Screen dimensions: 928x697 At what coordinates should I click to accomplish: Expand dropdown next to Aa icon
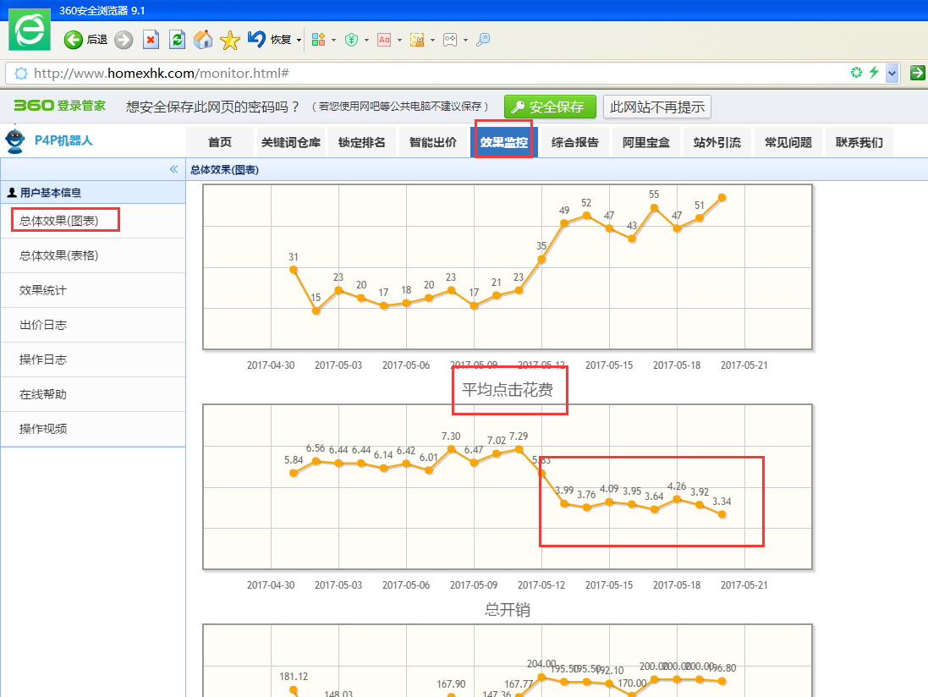click(399, 41)
